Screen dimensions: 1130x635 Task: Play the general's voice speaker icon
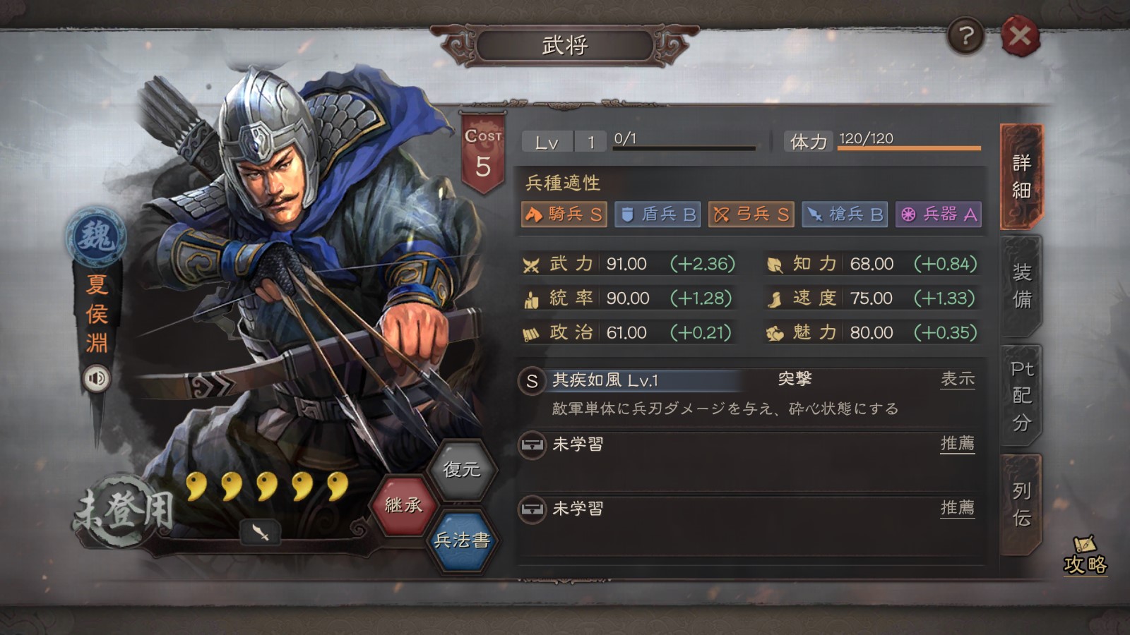[x=97, y=379]
